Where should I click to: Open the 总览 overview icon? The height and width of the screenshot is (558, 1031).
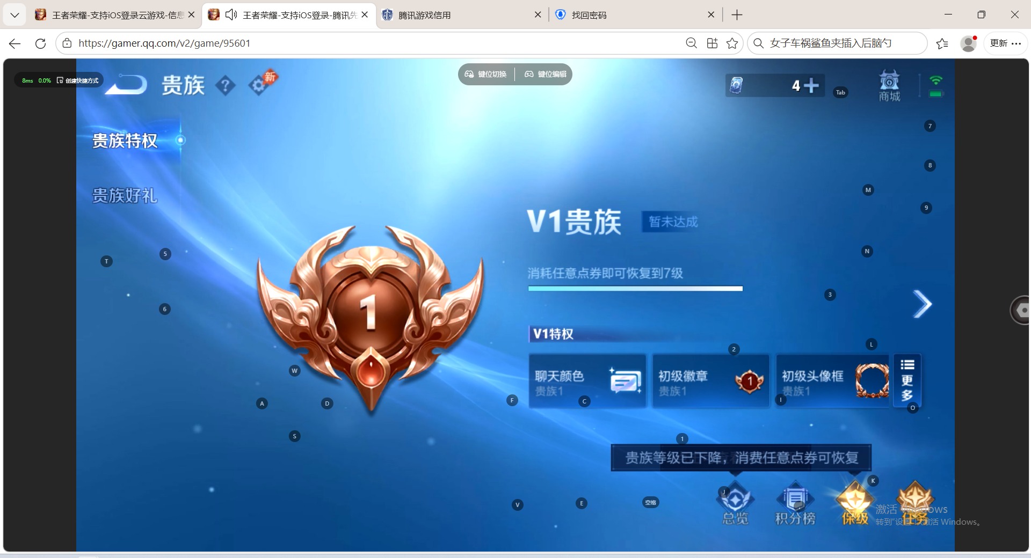(735, 504)
